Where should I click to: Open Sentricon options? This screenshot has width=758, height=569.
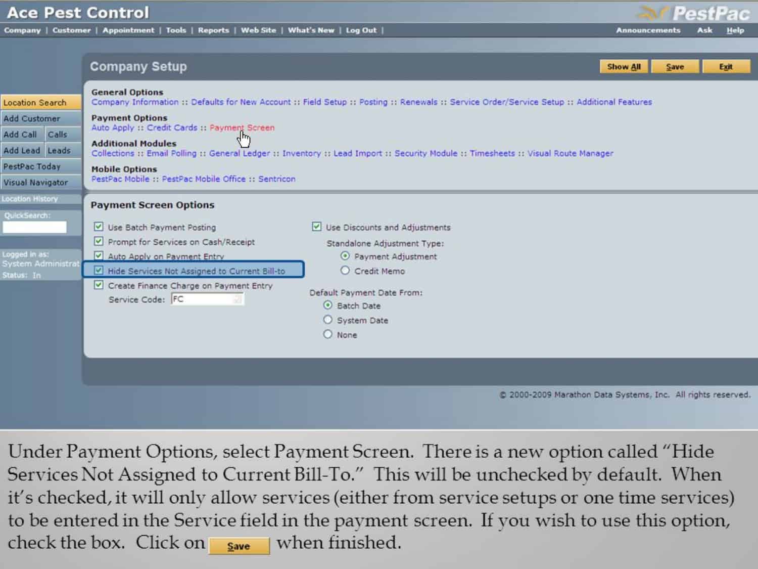coord(277,179)
